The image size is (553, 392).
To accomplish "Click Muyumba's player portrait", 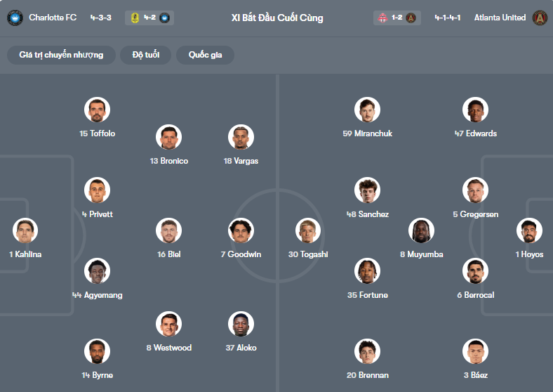I will [x=421, y=230].
